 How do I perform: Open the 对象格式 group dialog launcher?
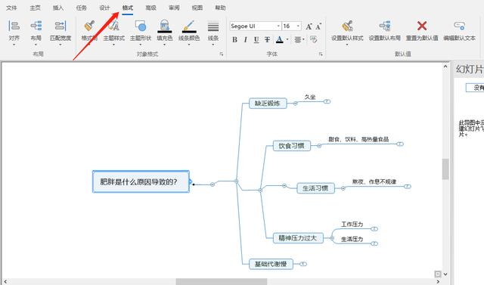222,54
